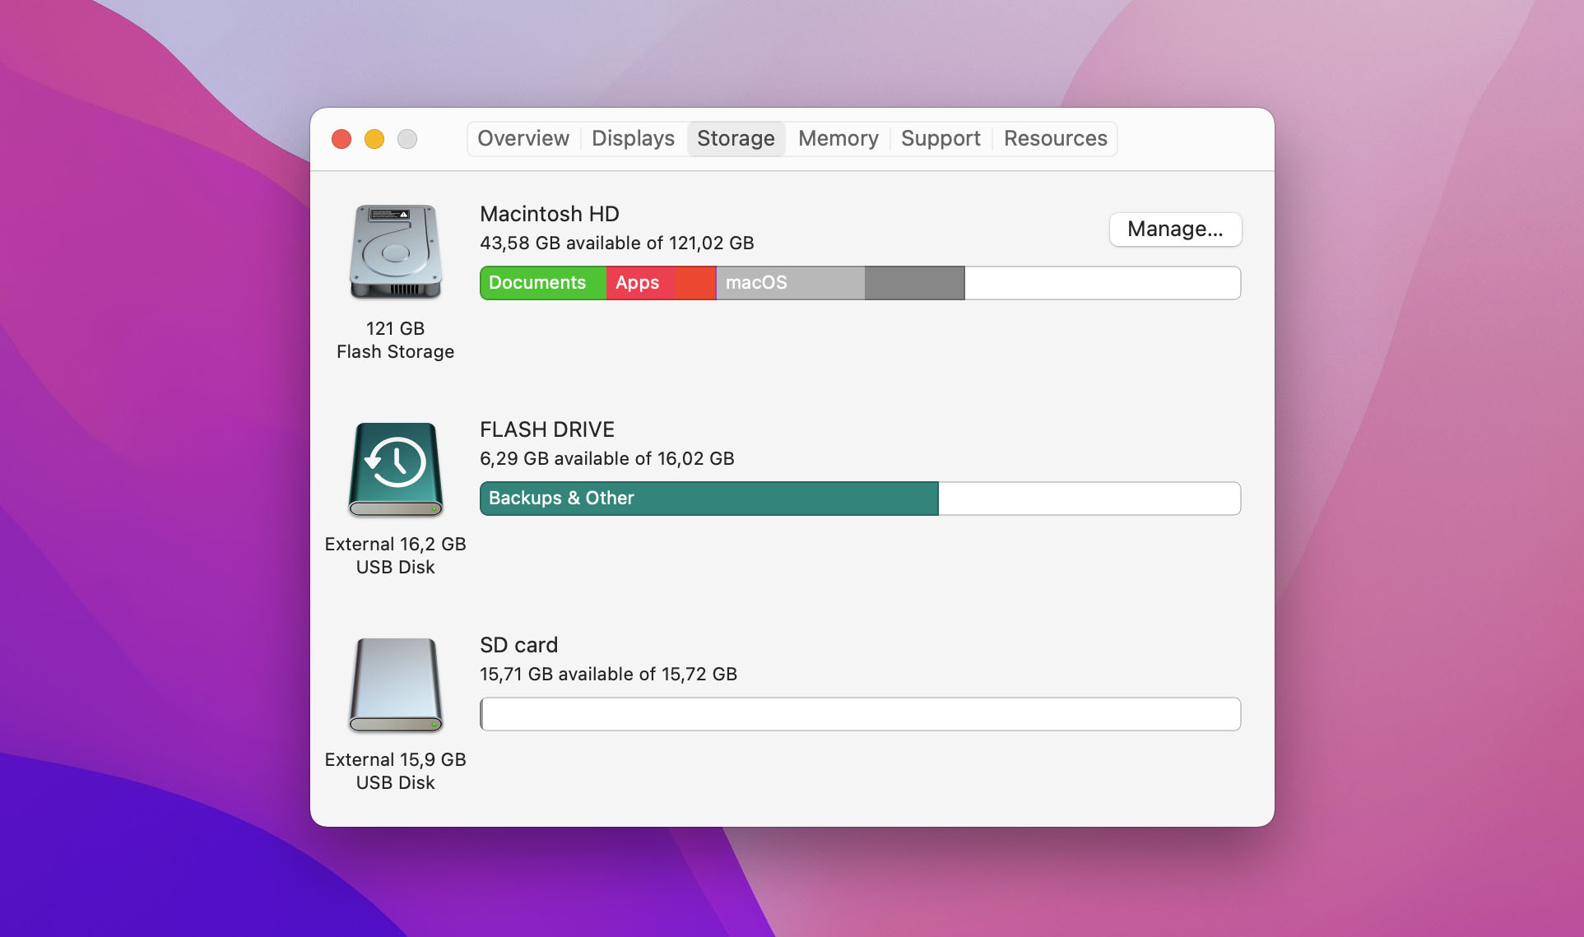
Task: Select the Storage tab
Action: (736, 138)
